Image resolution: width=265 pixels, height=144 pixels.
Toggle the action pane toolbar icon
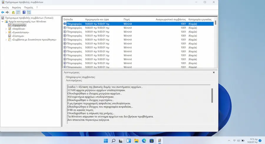click(29, 12)
